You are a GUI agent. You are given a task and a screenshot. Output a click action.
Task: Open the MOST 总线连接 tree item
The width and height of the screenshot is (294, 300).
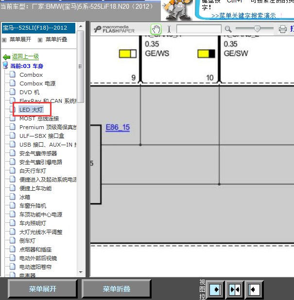[x=39, y=118]
